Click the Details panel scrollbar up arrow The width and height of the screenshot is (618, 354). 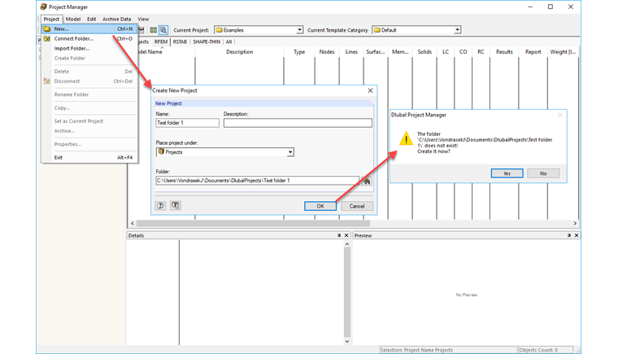click(347, 244)
